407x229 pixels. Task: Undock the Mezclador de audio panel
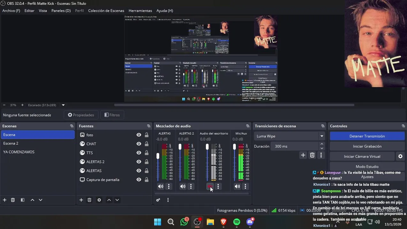click(248, 126)
